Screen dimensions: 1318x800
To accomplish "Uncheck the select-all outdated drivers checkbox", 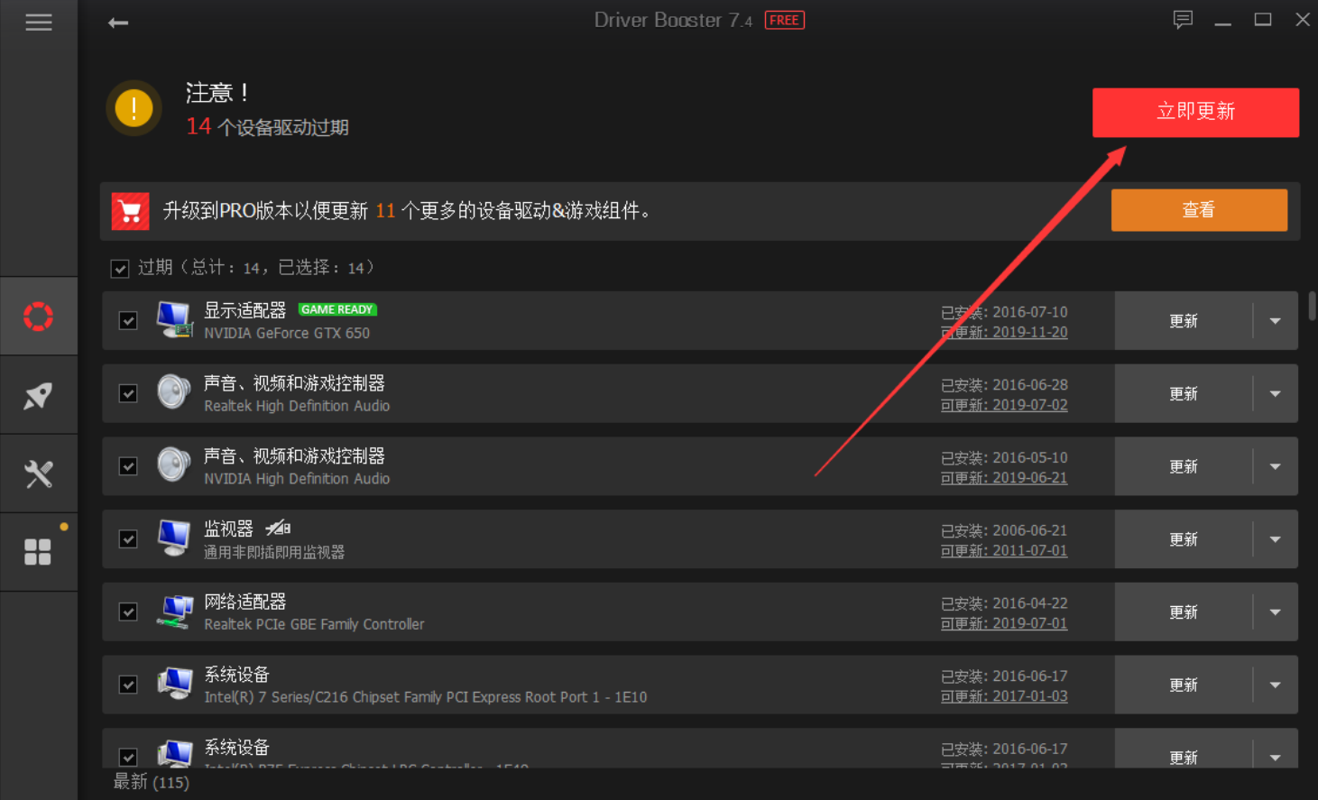I will (x=120, y=269).
